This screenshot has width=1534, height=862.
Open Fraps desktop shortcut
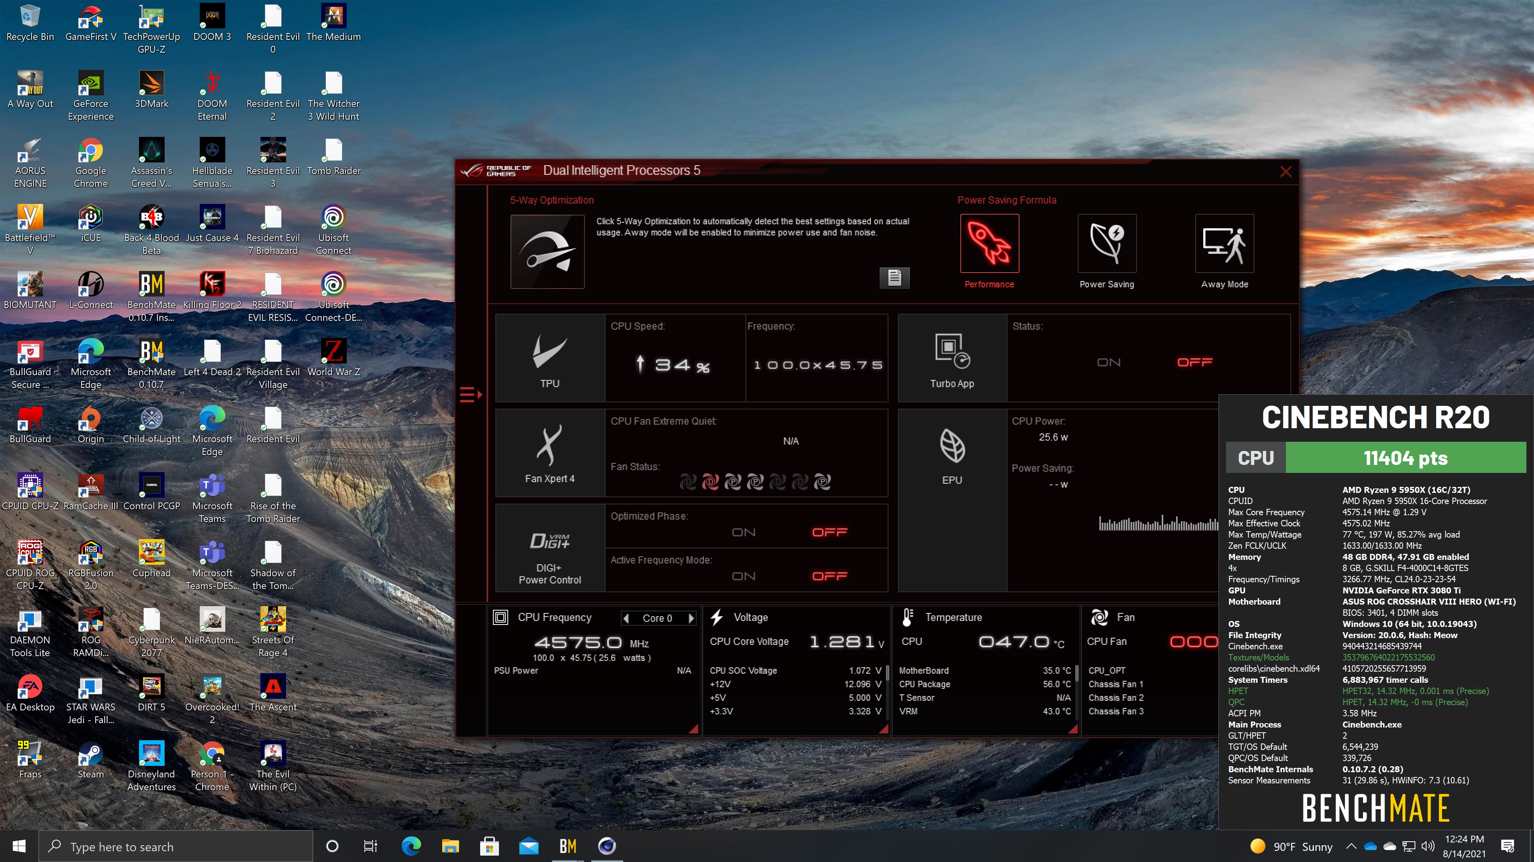[30, 760]
